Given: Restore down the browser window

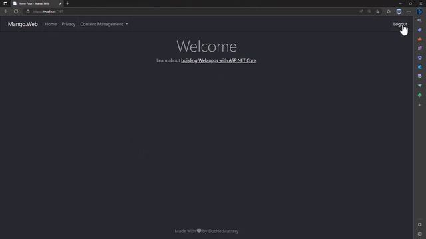Looking at the screenshot, I should (x=411, y=3).
